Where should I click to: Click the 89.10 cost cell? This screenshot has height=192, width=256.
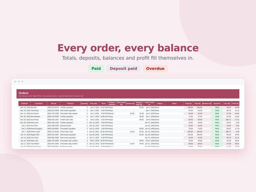(229, 108)
